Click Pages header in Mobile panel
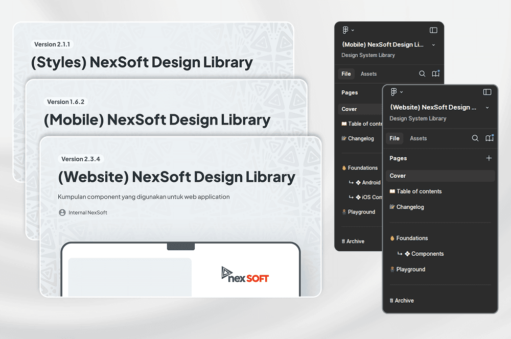The width and height of the screenshot is (511, 339). click(x=350, y=93)
